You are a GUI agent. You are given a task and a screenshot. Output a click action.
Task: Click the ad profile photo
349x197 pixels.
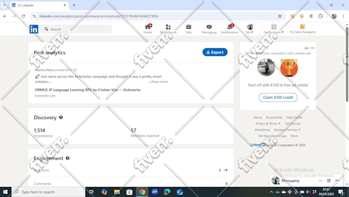tap(266, 67)
